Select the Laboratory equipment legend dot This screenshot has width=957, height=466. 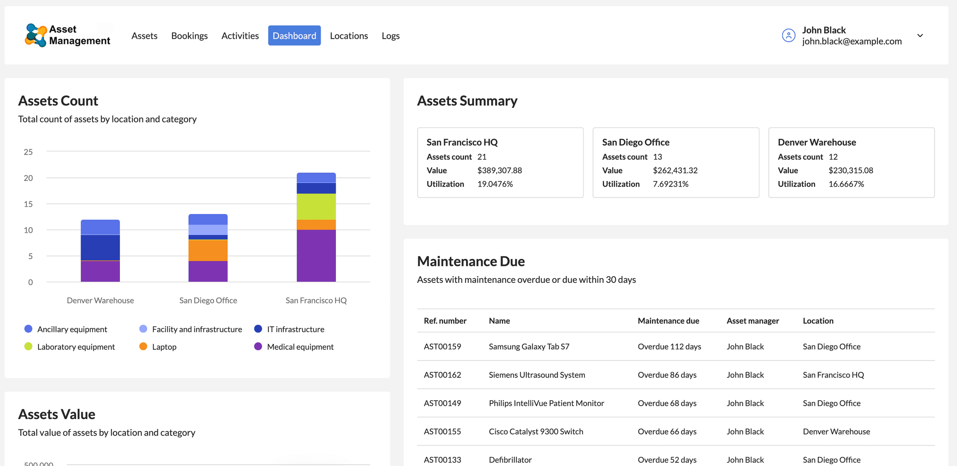[28, 346]
